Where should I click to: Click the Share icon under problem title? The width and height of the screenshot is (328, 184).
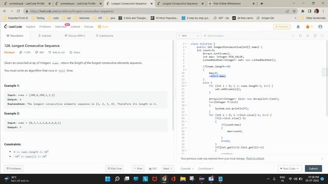coord(71,52)
